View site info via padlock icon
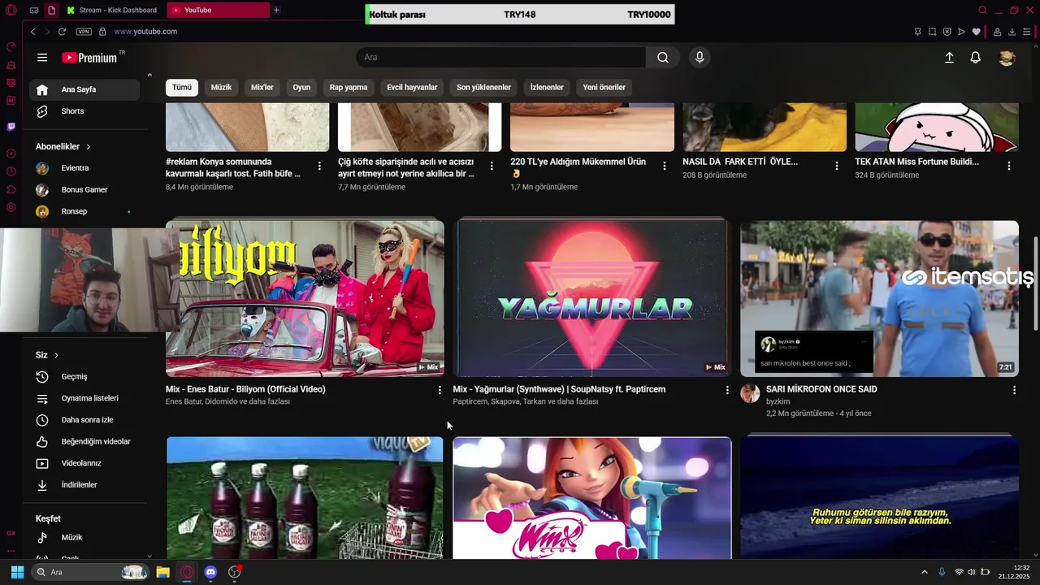 point(102,32)
